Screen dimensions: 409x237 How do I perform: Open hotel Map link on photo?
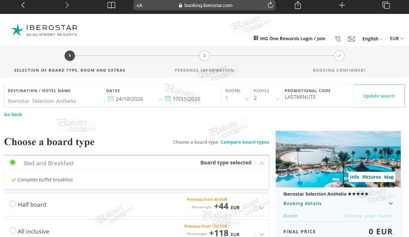coord(388,177)
